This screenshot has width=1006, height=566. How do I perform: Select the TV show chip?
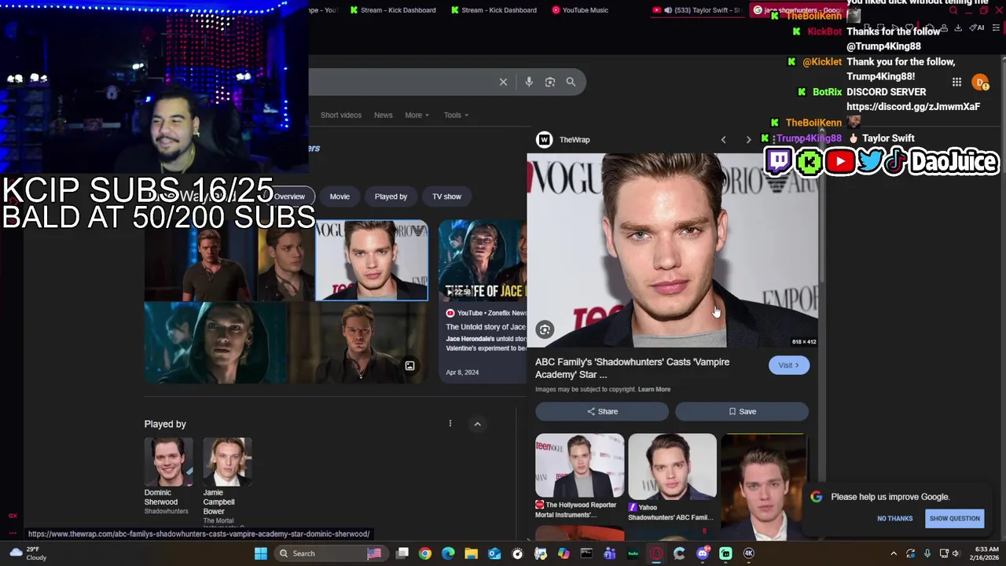pos(446,197)
